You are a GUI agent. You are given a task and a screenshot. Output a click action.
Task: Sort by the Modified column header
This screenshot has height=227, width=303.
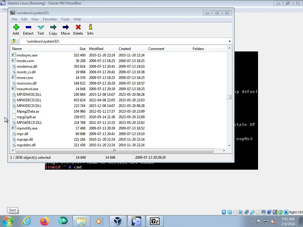[x=102, y=49]
